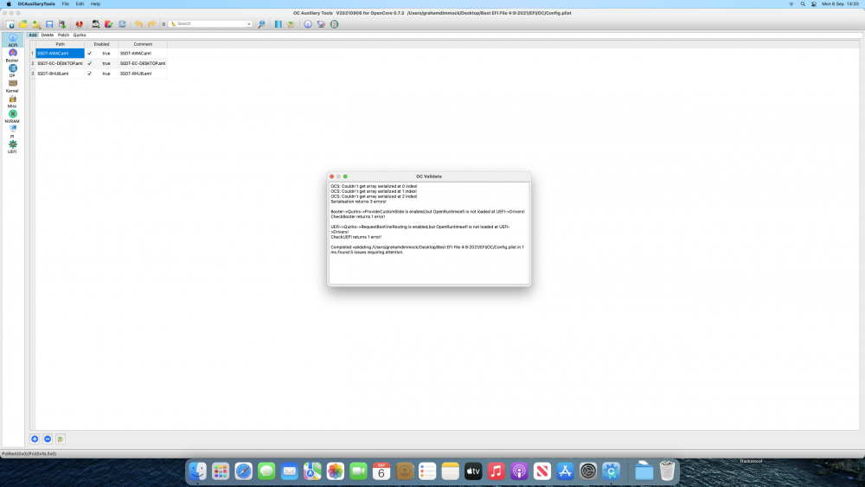Close the OC Validate dialog
The height and width of the screenshot is (487, 865).
tap(331, 176)
